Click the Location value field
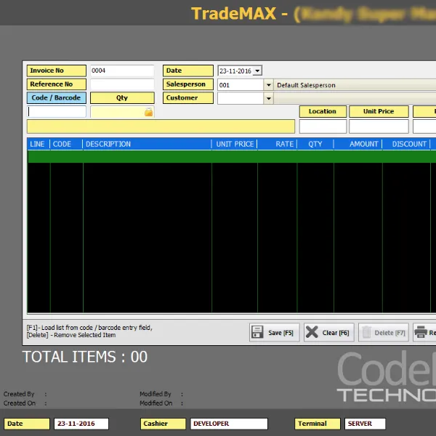The image size is (436, 436). [x=323, y=126]
